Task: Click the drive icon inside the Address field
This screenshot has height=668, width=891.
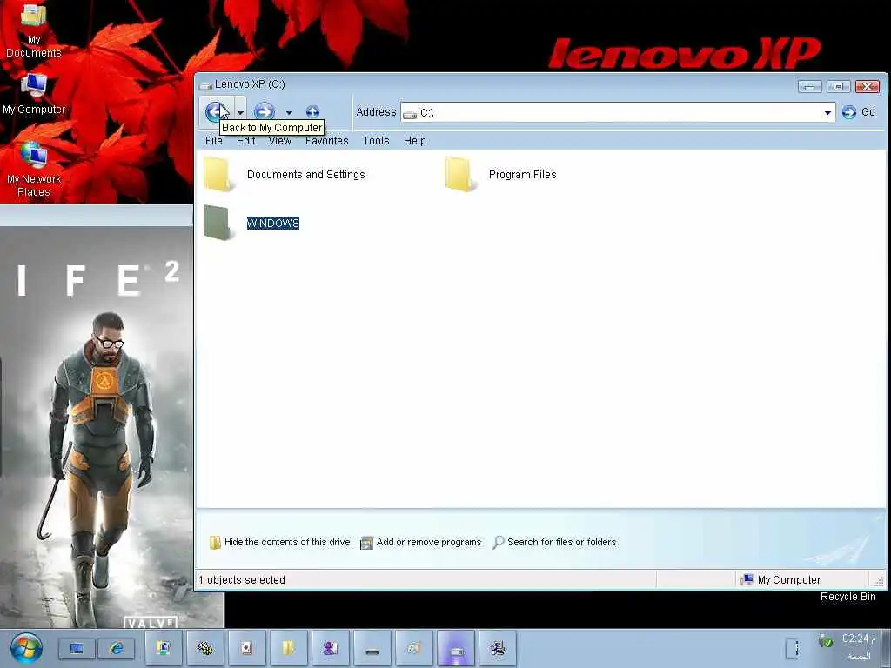Action: coord(410,114)
